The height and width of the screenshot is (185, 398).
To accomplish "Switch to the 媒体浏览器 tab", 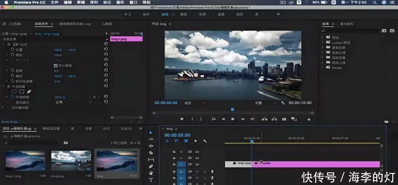I will 51,128.
